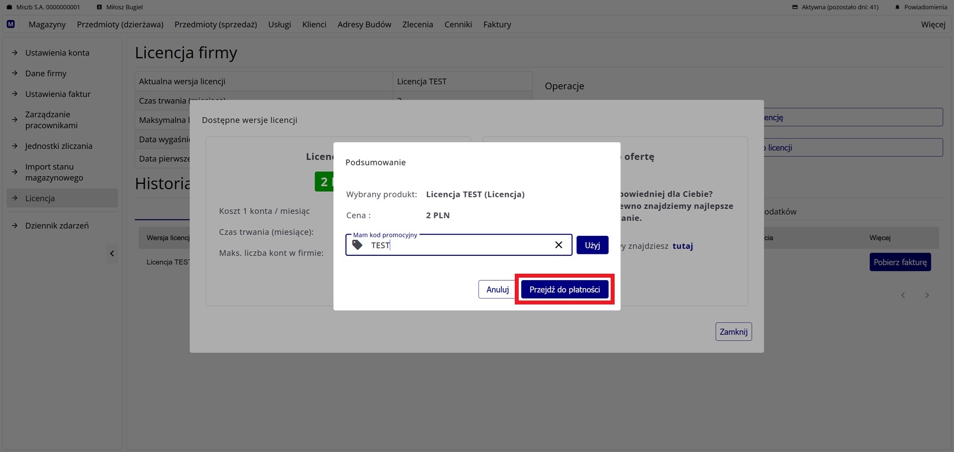Click the active license status icon
The width and height of the screenshot is (954, 452).
tap(795, 7)
